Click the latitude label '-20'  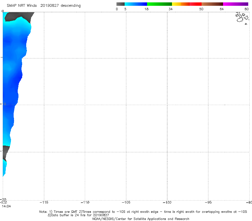3,199
